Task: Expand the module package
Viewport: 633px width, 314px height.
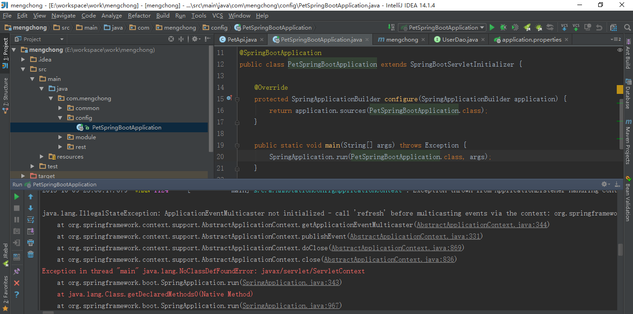Action: pyautogui.click(x=60, y=137)
